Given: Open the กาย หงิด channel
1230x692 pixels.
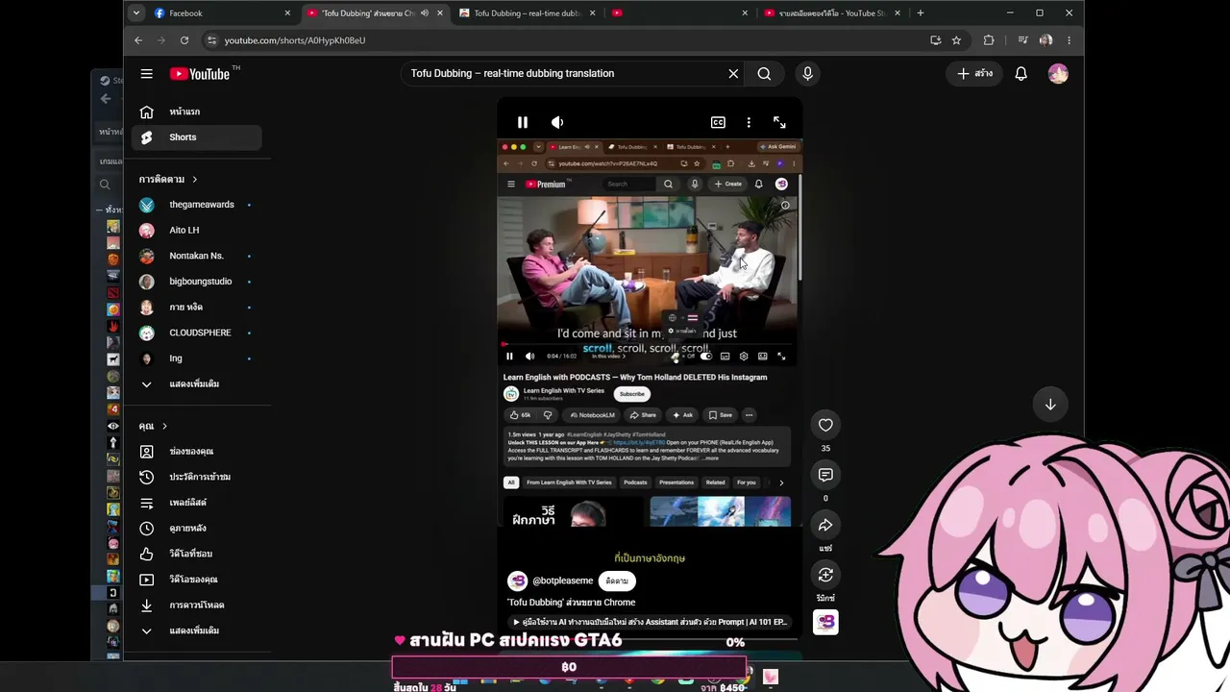Looking at the screenshot, I should tap(197, 307).
